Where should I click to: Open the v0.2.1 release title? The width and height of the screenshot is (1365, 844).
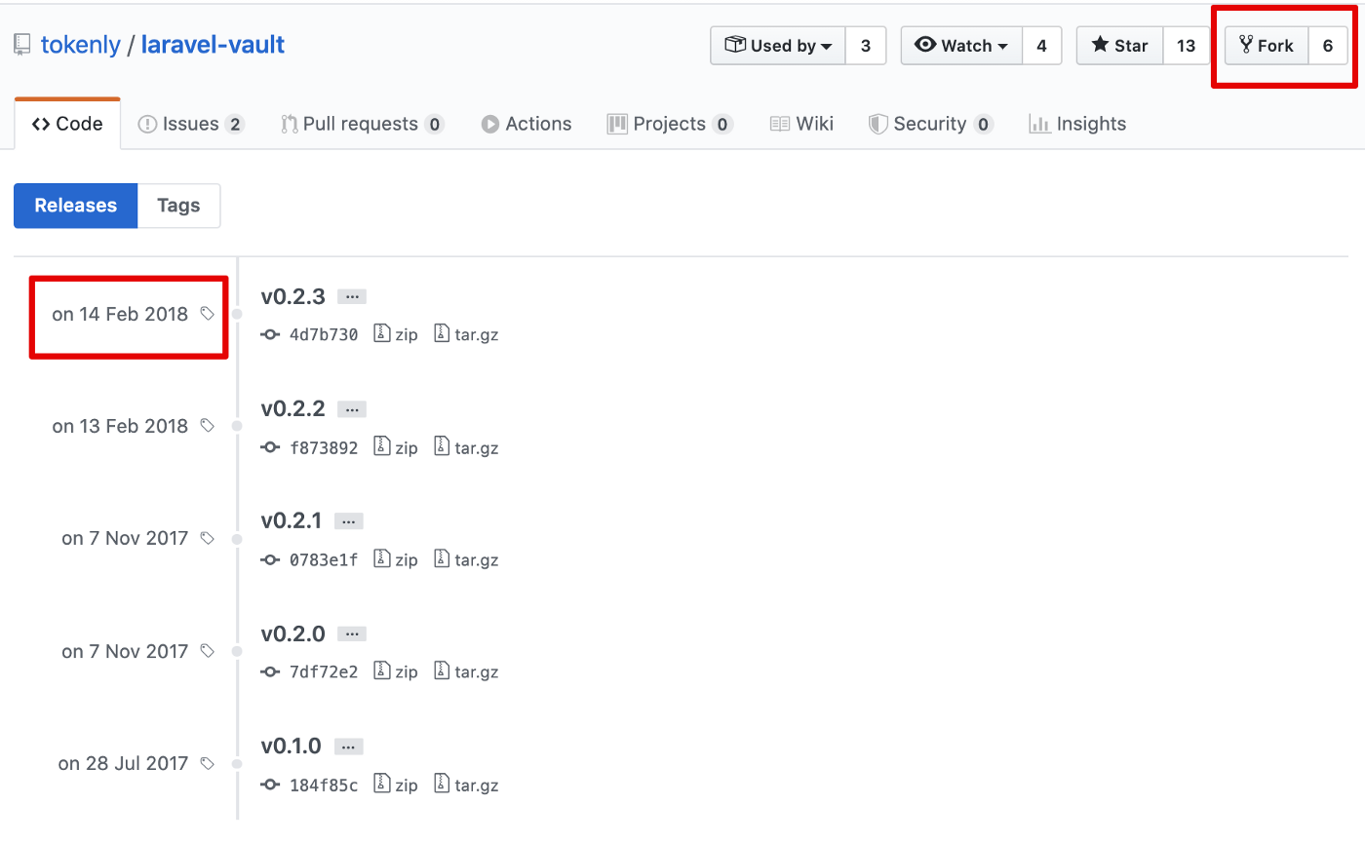pos(291,520)
